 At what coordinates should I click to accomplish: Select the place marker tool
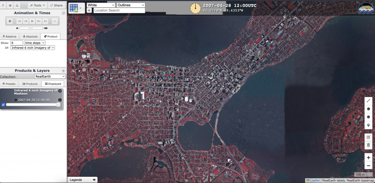[368, 125]
